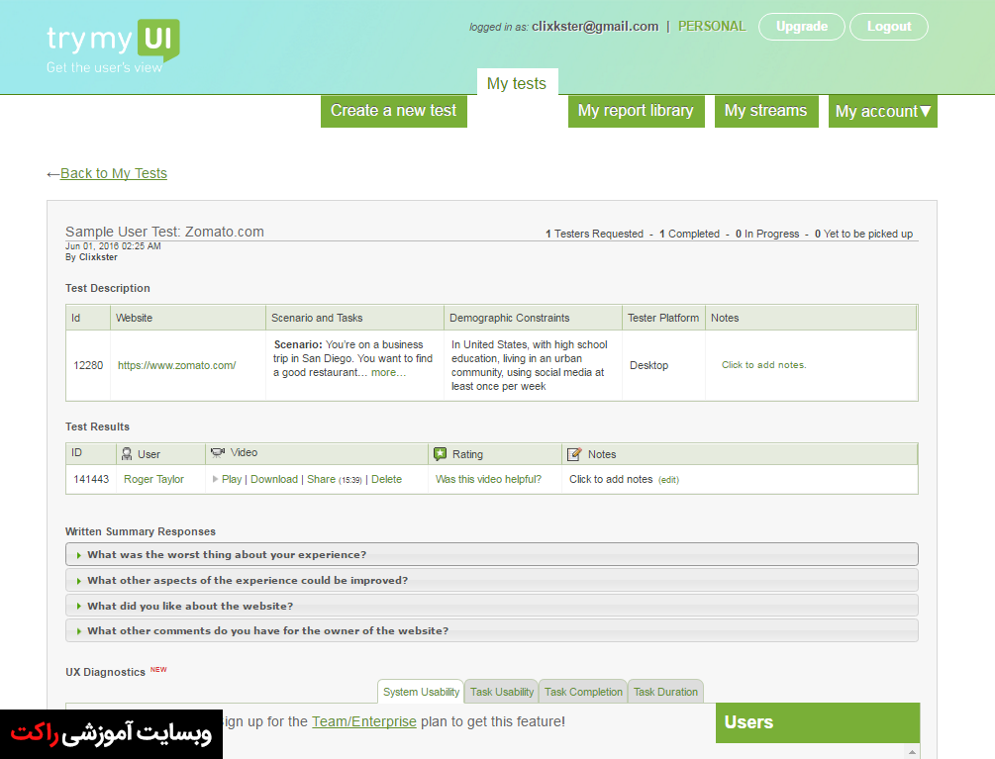The image size is (995, 759).
Task: Click the Upgrade button
Action: pos(801,27)
